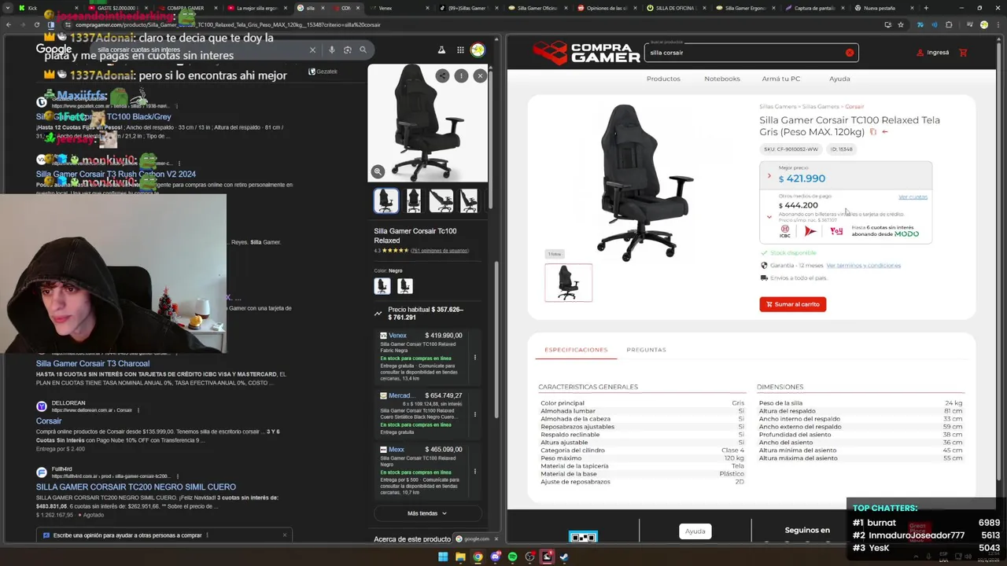
Task: Click the Compra Gamer logo
Action: tap(586, 53)
